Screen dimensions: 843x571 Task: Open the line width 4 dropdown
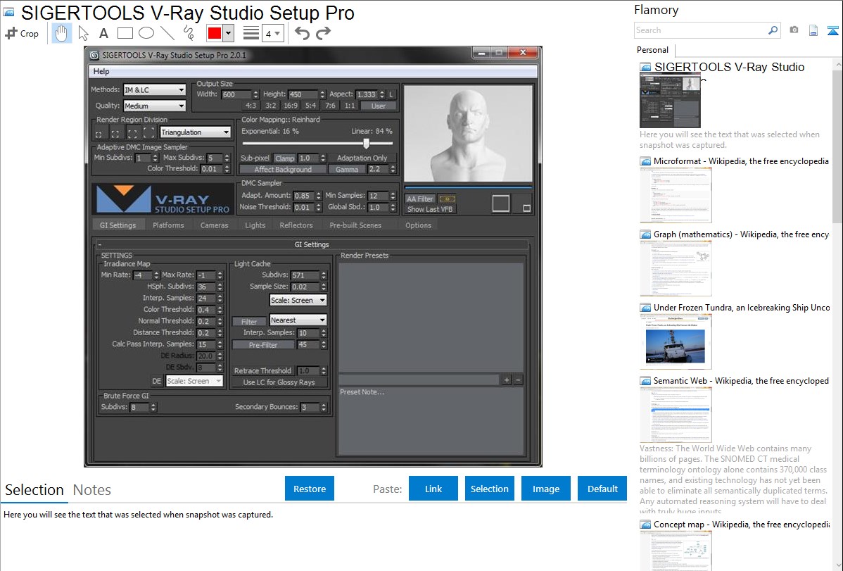(x=273, y=34)
